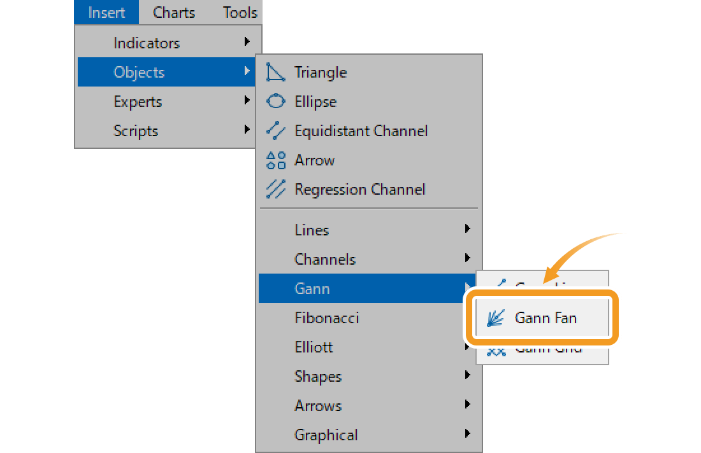Click the Equidistant Channel icon
The height and width of the screenshot is (453, 701).
276,130
